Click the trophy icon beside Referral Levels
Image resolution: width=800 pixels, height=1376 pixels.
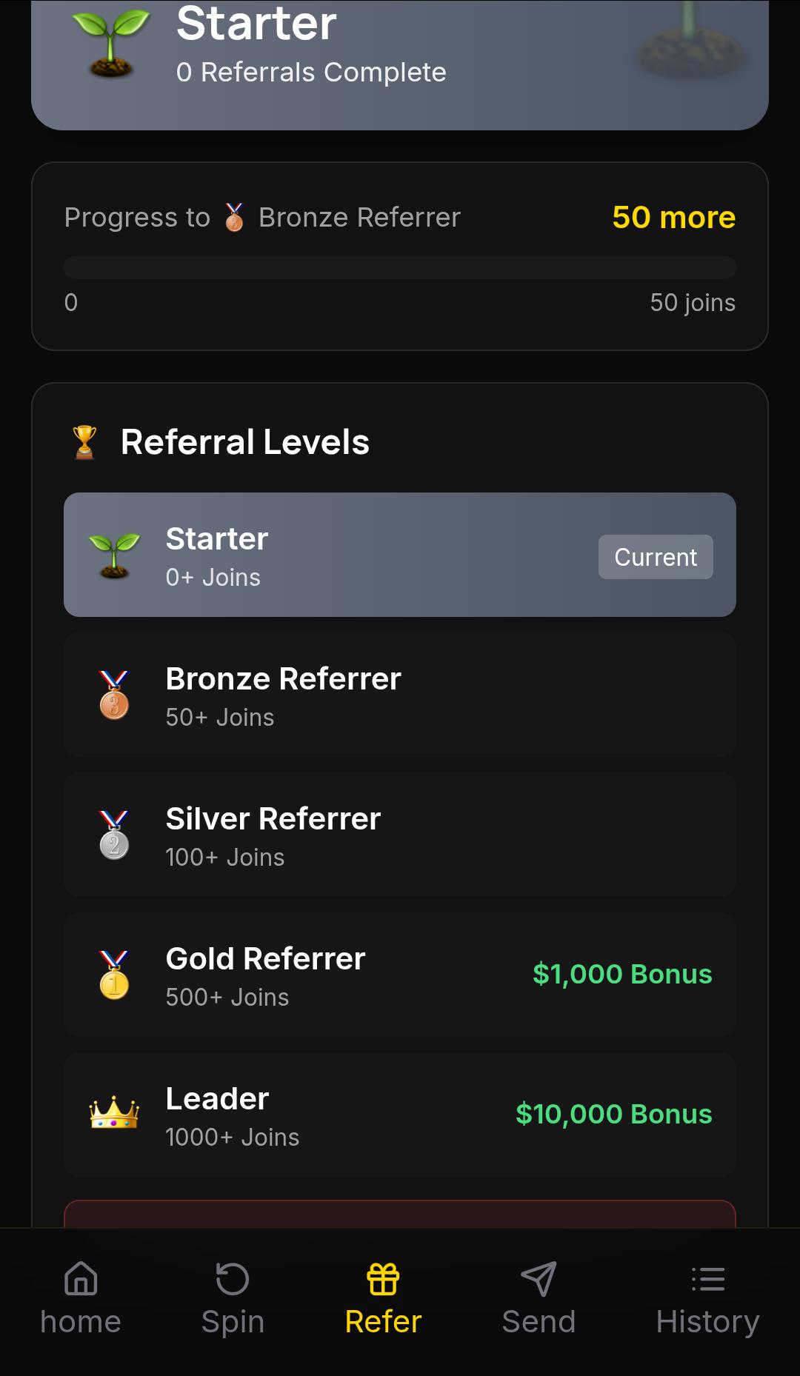85,442
